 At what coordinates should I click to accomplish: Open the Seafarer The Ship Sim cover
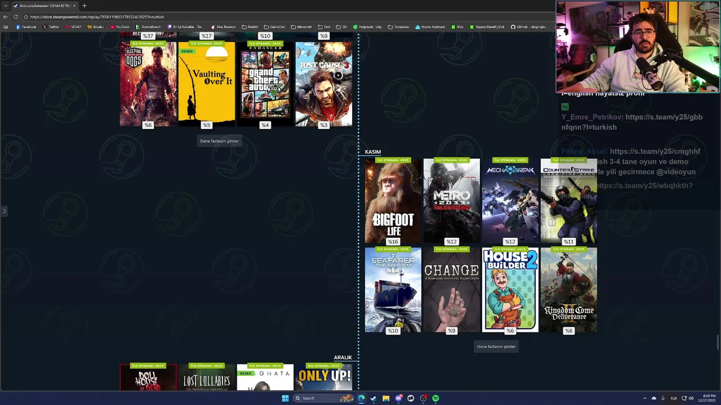[x=393, y=290]
